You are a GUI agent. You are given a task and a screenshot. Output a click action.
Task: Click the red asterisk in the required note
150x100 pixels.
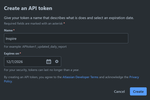pyautogui.click(x=64, y=23)
